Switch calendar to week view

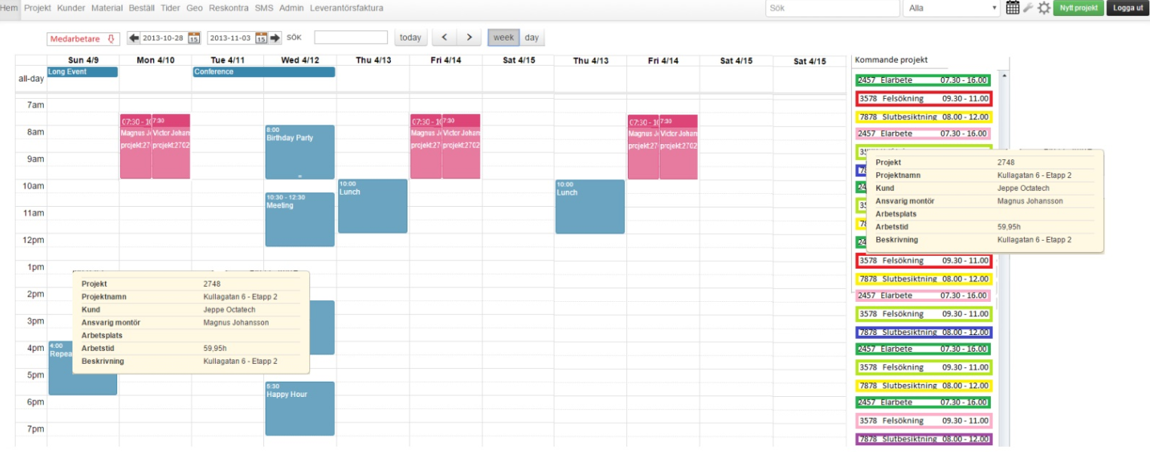pyautogui.click(x=503, y=37)
